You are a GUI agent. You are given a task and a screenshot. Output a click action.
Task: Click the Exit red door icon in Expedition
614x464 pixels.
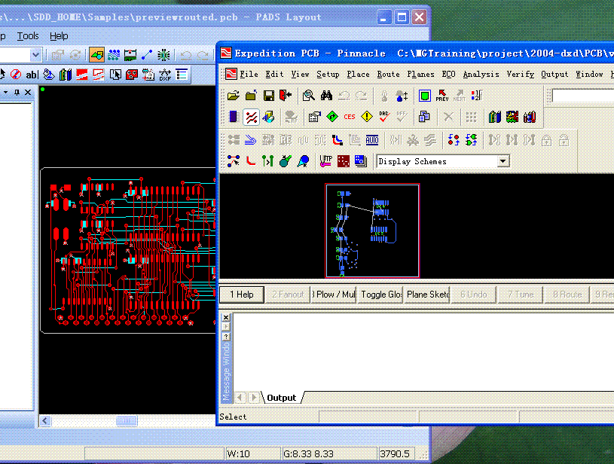[x=286, y=96]
